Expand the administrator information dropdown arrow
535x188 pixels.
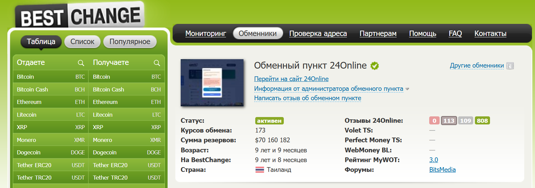[407, 89]
